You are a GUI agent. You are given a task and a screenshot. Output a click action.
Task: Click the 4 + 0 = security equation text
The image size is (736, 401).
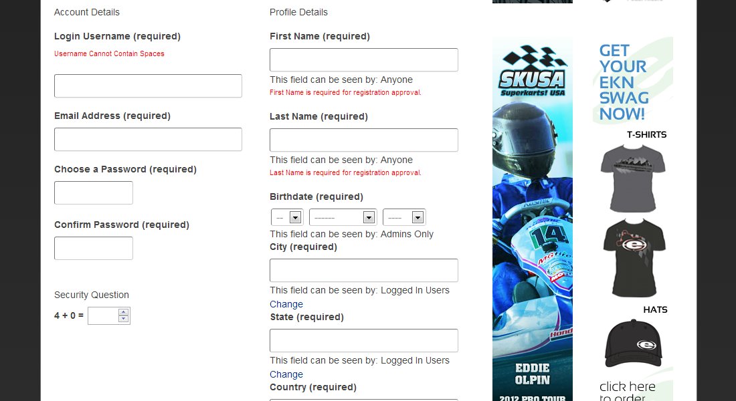click(x=68, y=315)
